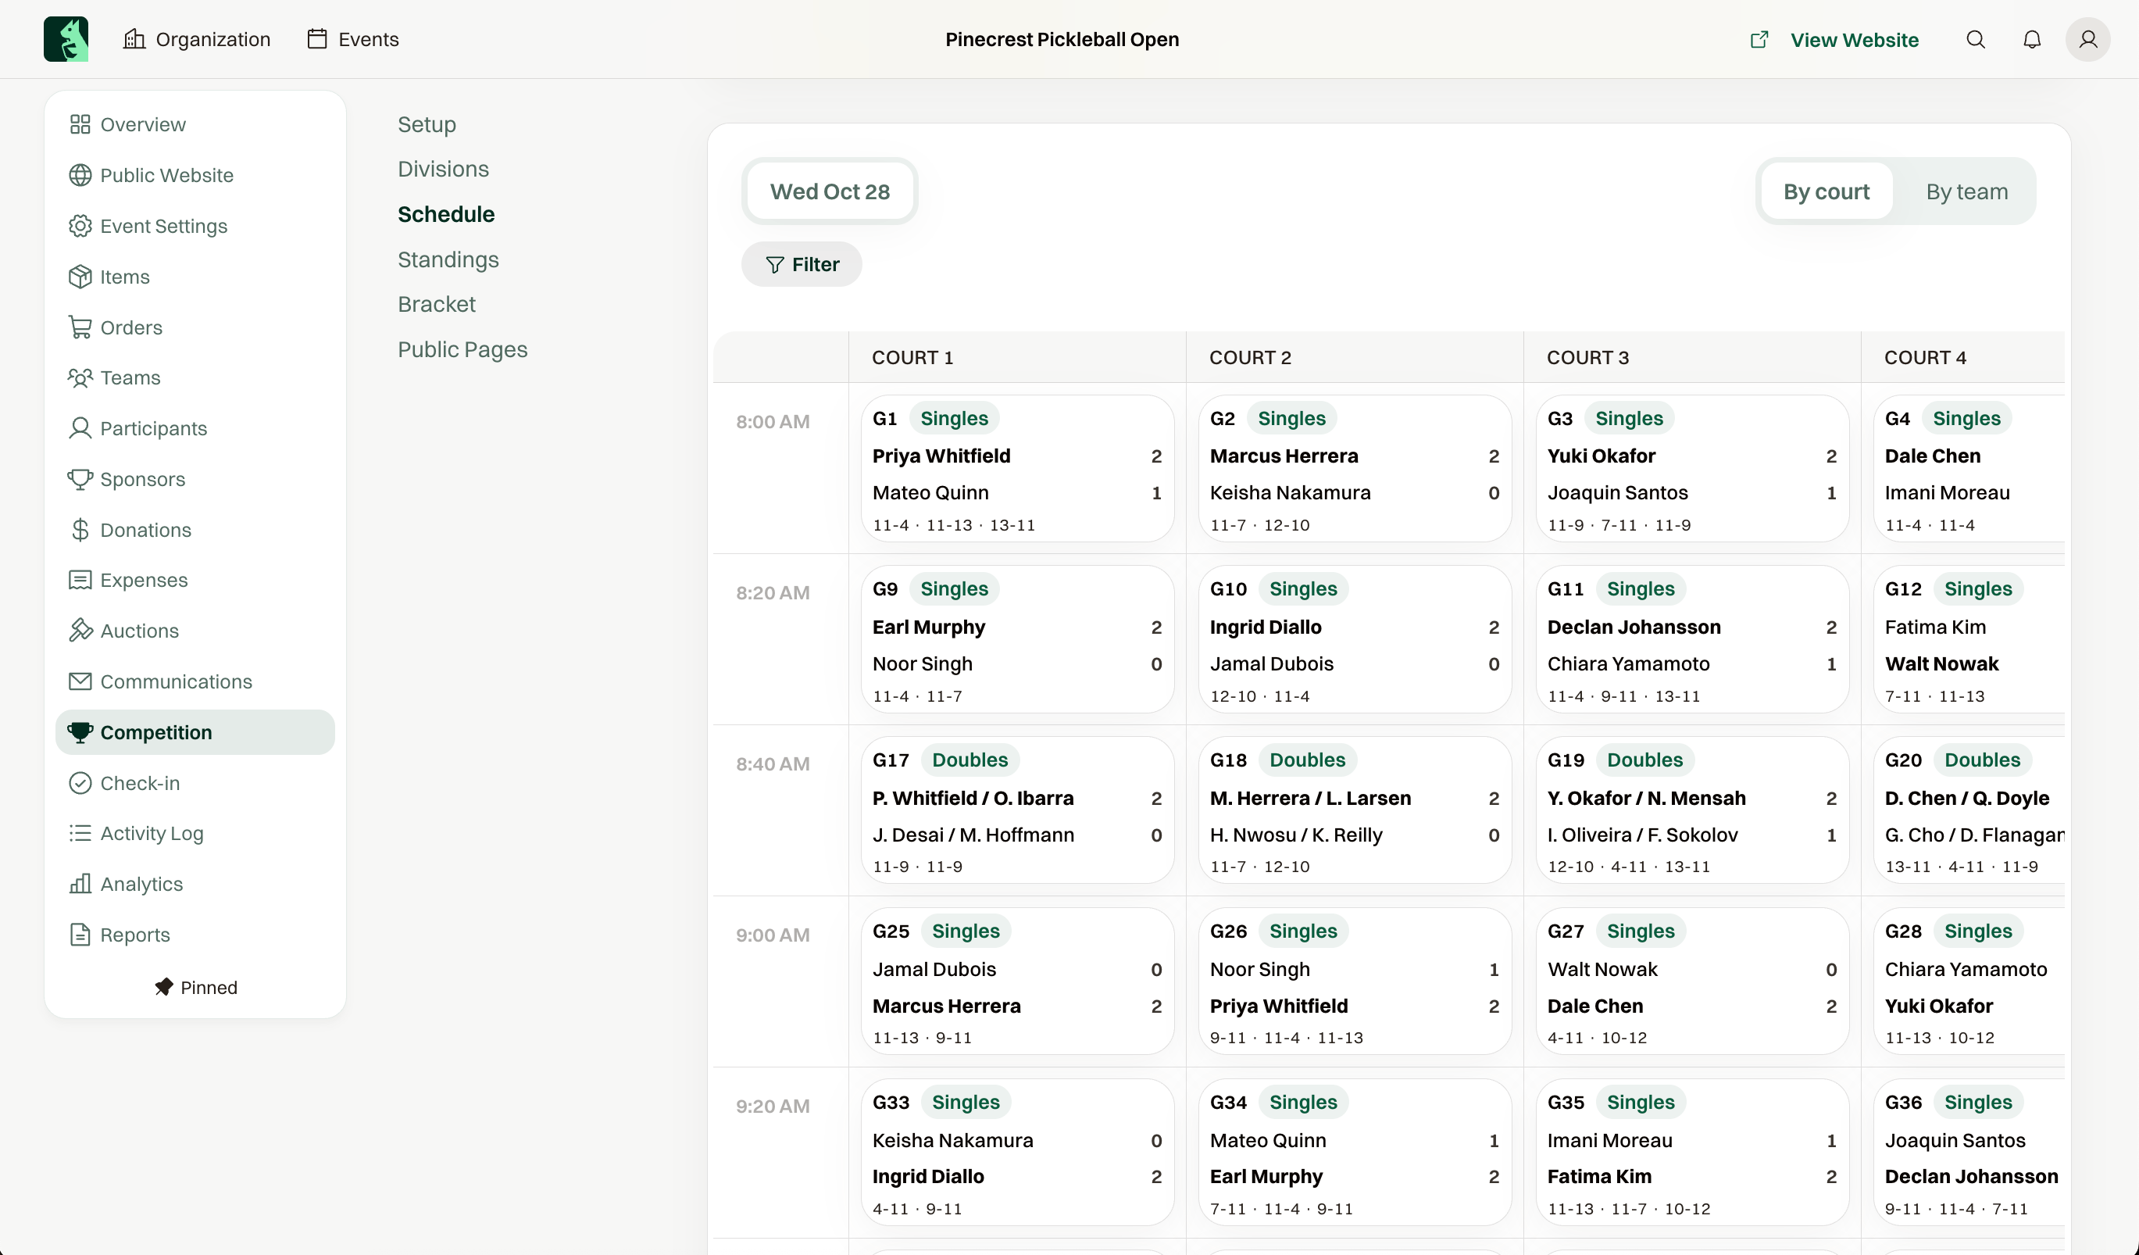This screenshot has height=1255, width=2139.
Task: Open the search icon in header
Action: (1975, 39)
